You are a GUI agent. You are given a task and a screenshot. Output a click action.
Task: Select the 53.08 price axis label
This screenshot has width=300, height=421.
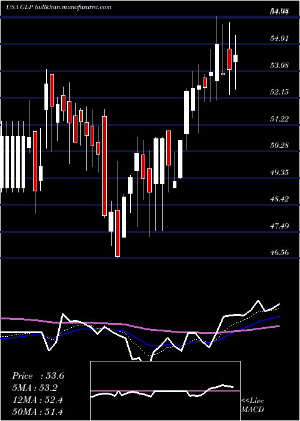280,65
